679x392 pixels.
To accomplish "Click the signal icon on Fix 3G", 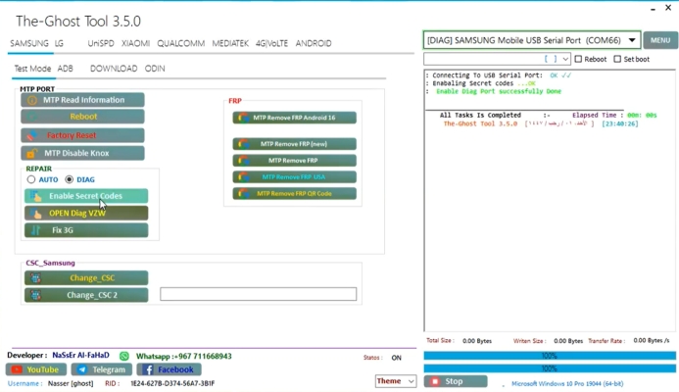I will pos(36,230).
